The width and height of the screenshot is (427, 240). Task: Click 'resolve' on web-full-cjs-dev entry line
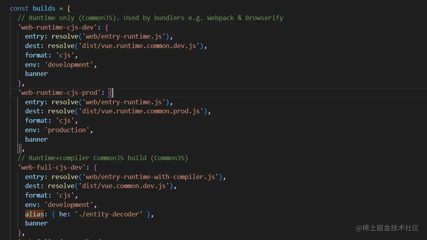tap(65, 177)
